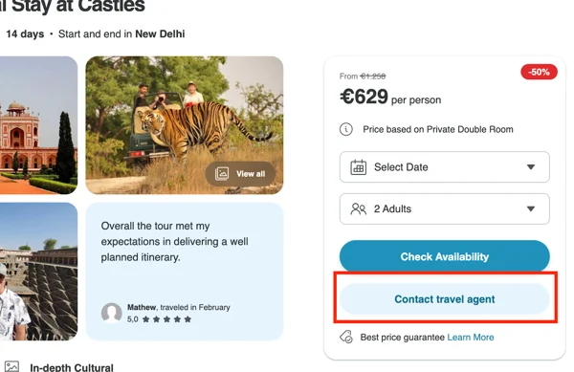Expand the Select Date dropdown arrow
This screenshot has height=372, width=574.
pyautogui.click(x=531, y=167)
